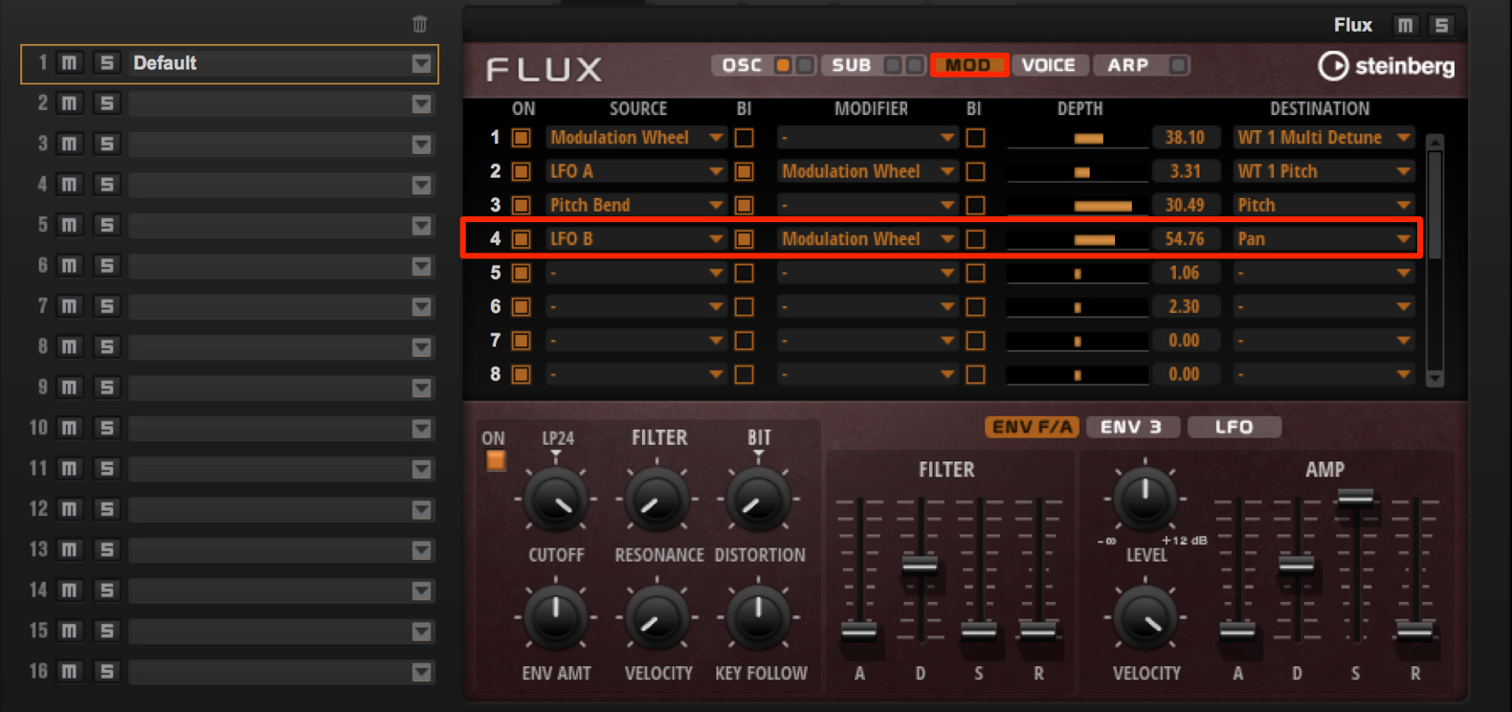Solo slot 7
The height and width of the screenshot is (712, 1512).
(x=106, y=306)
